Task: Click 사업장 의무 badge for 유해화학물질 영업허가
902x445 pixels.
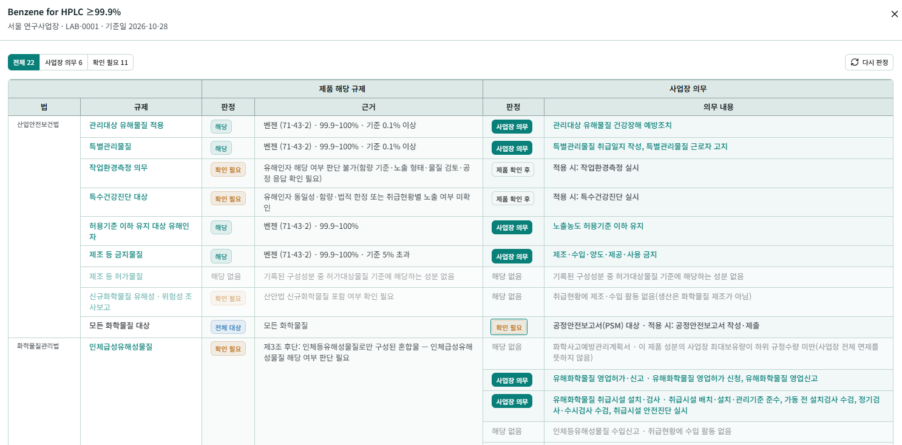Action: point(512,380)
